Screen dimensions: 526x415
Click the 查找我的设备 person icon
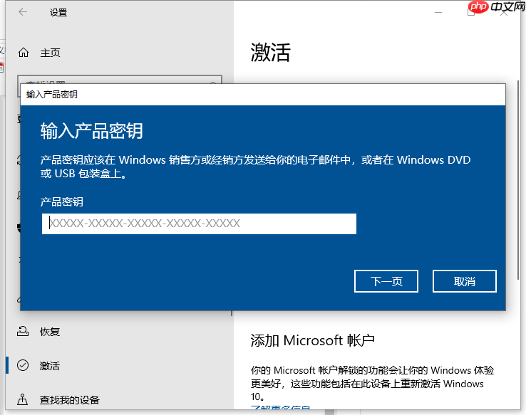[x=23, y=399]
